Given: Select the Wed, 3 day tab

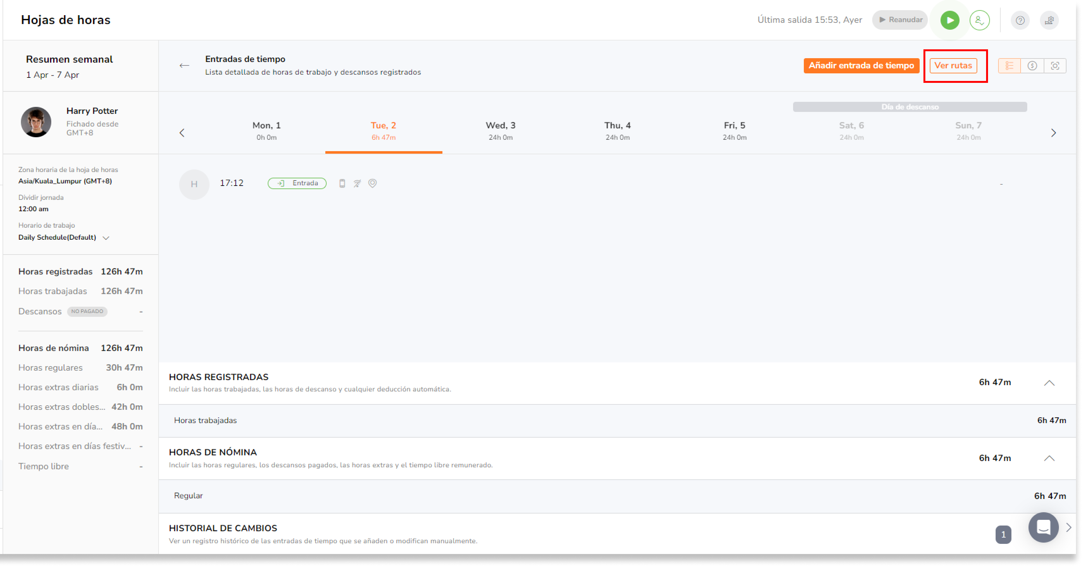Looking at the screenshot, I should (x=500, y=131).
